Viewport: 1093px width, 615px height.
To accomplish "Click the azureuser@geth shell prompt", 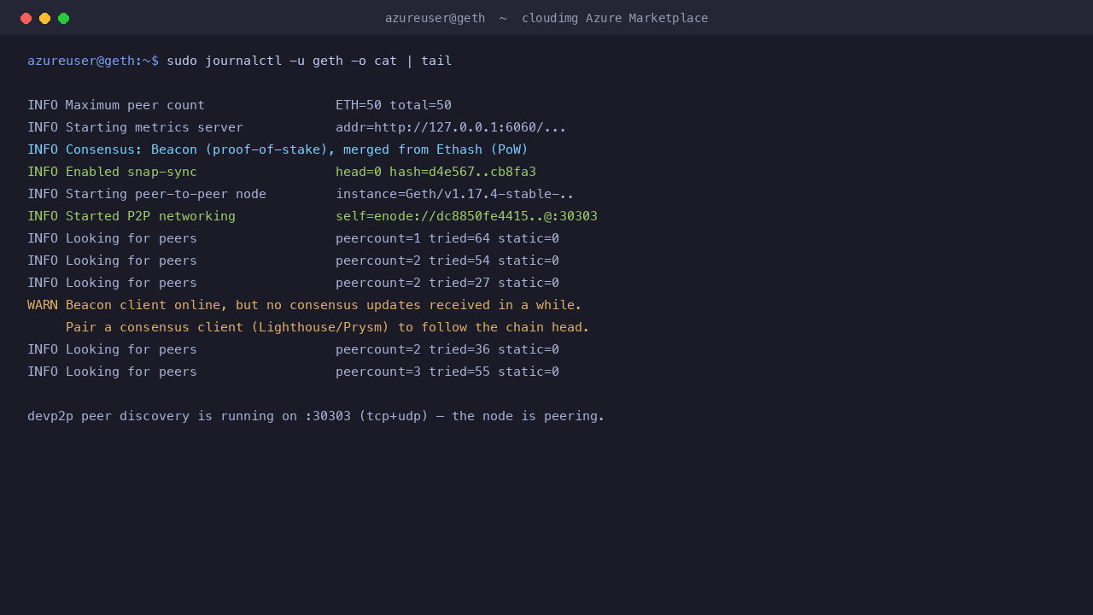I will tap(93, 61).
